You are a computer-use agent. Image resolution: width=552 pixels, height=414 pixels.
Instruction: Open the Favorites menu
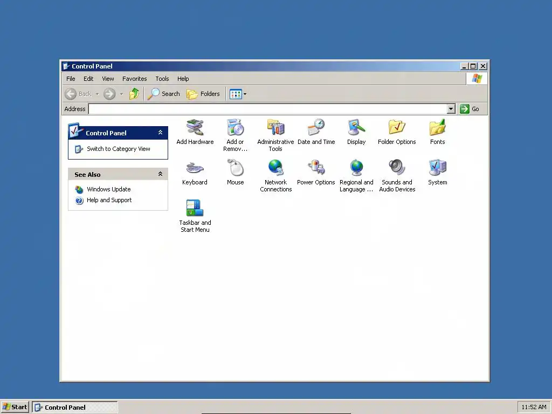pyautogui.click(x=134, y=79)
